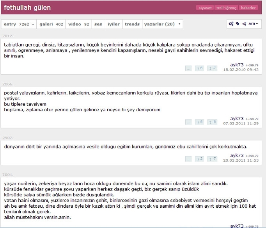
Task: Click the share icon near ara
Action: (x=244, y=24)
